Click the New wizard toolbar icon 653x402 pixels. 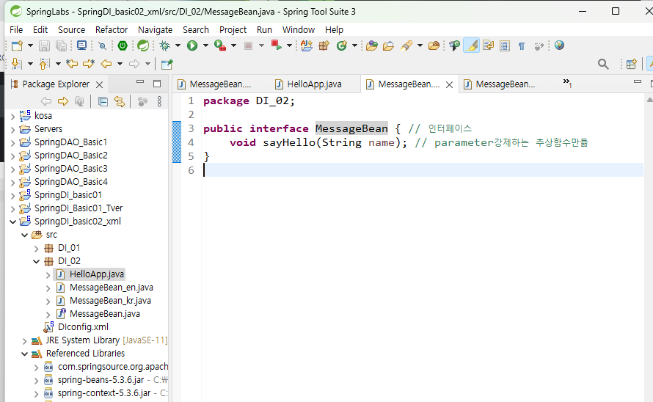click(17, 45)
